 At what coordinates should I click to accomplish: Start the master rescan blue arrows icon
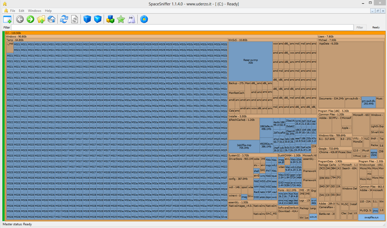coord(64,19)
